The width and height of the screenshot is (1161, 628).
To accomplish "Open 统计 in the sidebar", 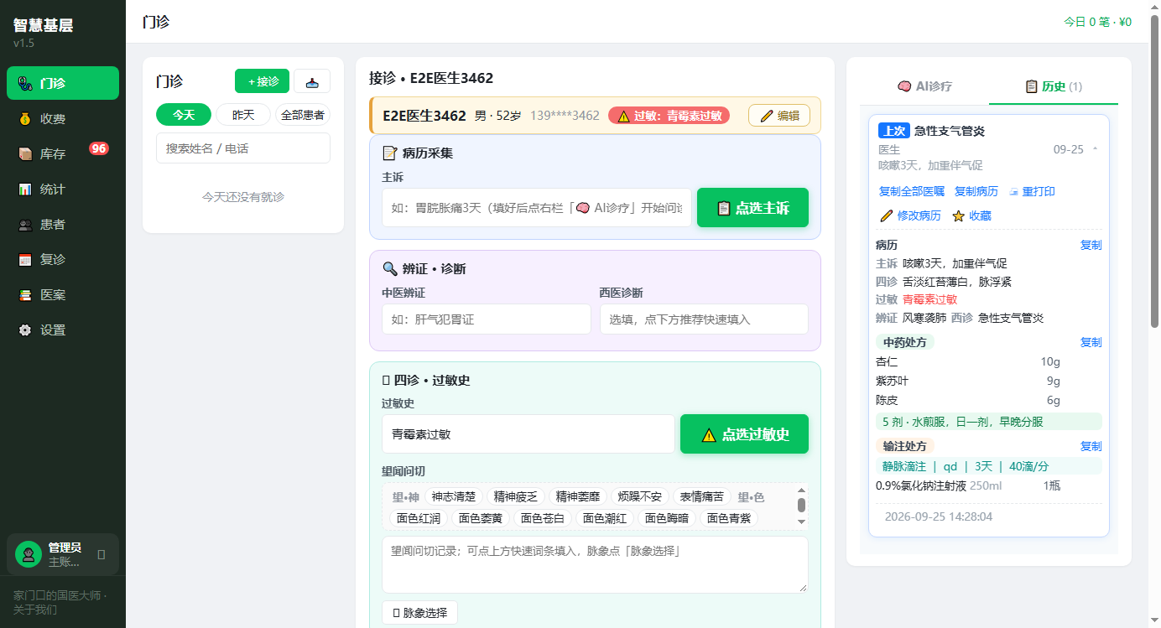I will (x=63, y=189).
